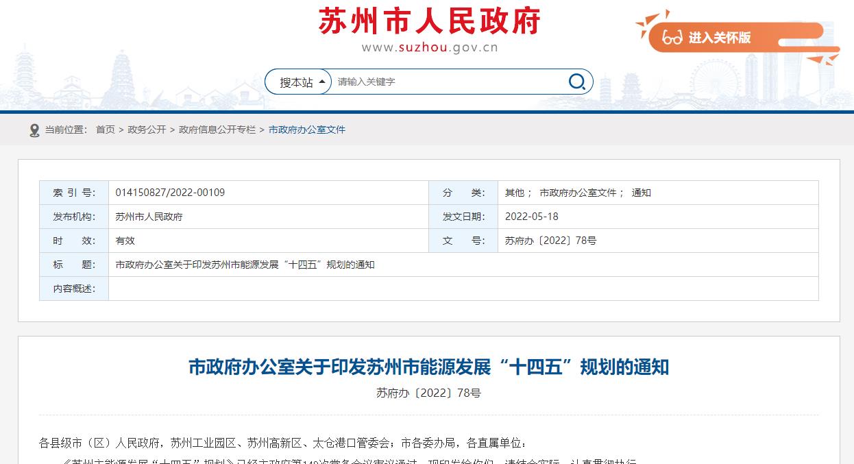Go to 首页 in the breadcrumb
Viewport: 854px width, 464px height.
click(x=106, y=130)
